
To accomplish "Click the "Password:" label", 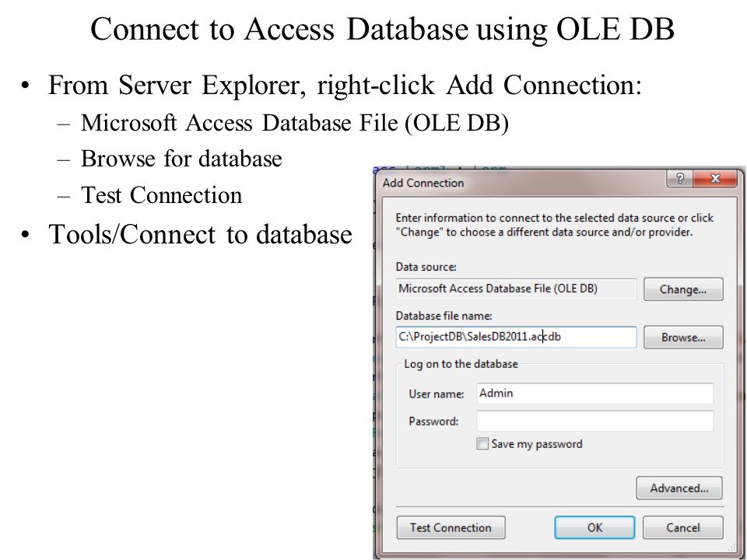I will [433, 422].
